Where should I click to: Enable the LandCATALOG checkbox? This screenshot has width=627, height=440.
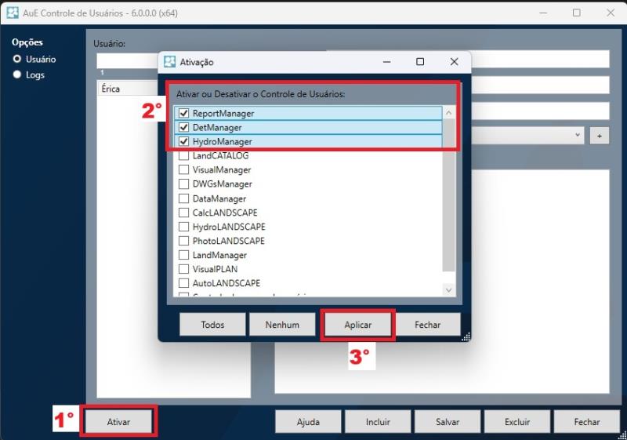tap(184, 156)
